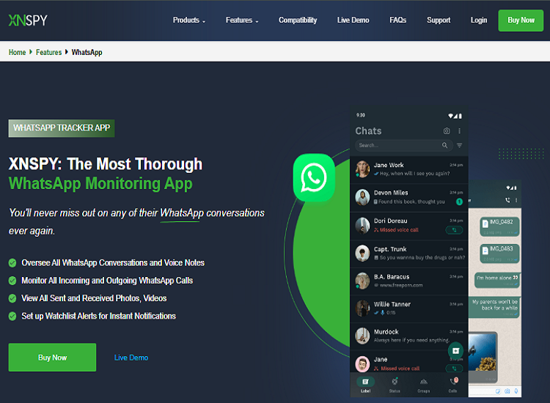Click the checkmark beside Oversee All WhatsApp Conversations
The width and height of the screenshot is (550, 403).
pos(12,263)
